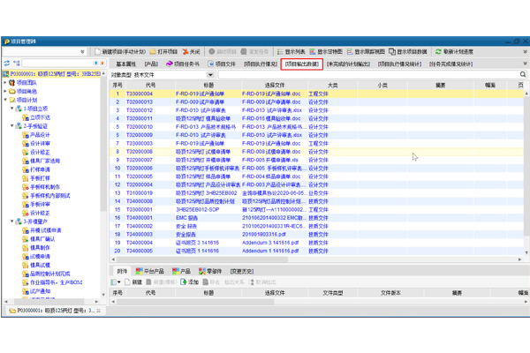This screenshot has width=530, height=353.
Task: Open the 对象类型 dropdown arrow
Action: point(210,75)
